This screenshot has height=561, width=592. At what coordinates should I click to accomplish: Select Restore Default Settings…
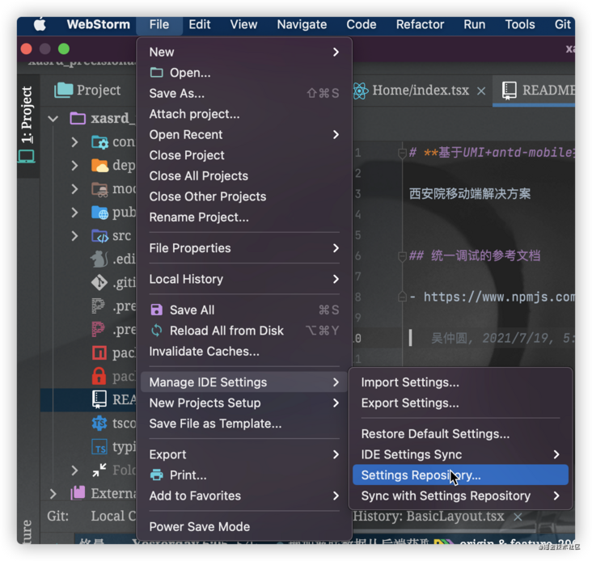[x=460, y=434]
